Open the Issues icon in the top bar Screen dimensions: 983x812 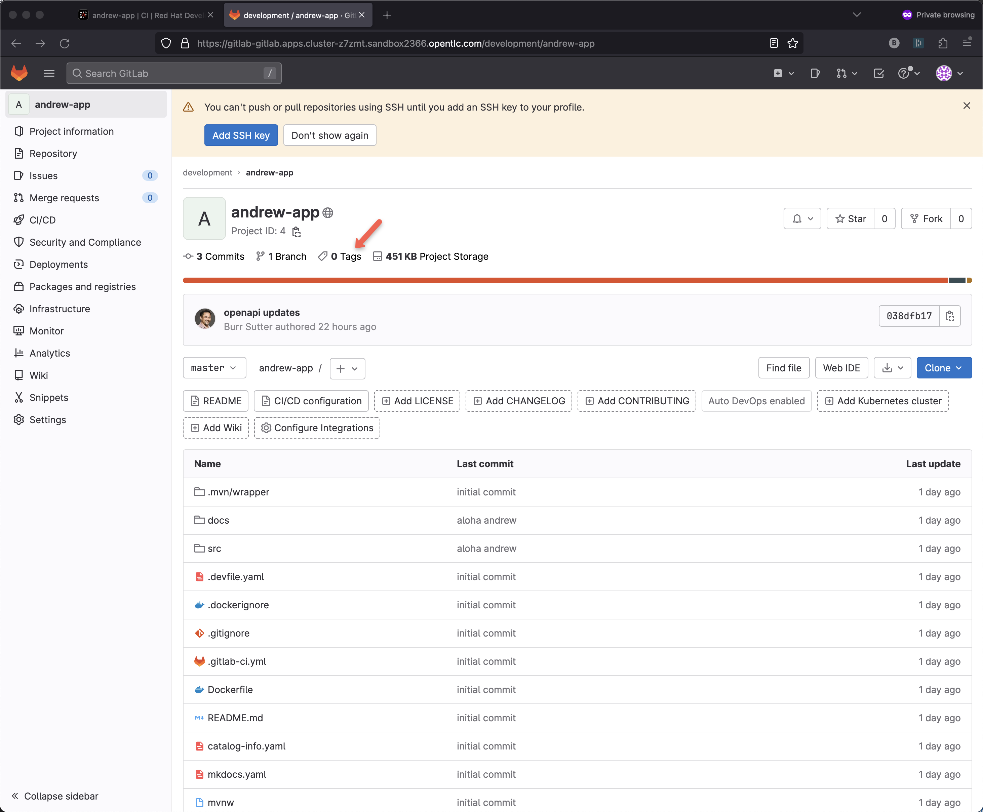pos(815,73)
